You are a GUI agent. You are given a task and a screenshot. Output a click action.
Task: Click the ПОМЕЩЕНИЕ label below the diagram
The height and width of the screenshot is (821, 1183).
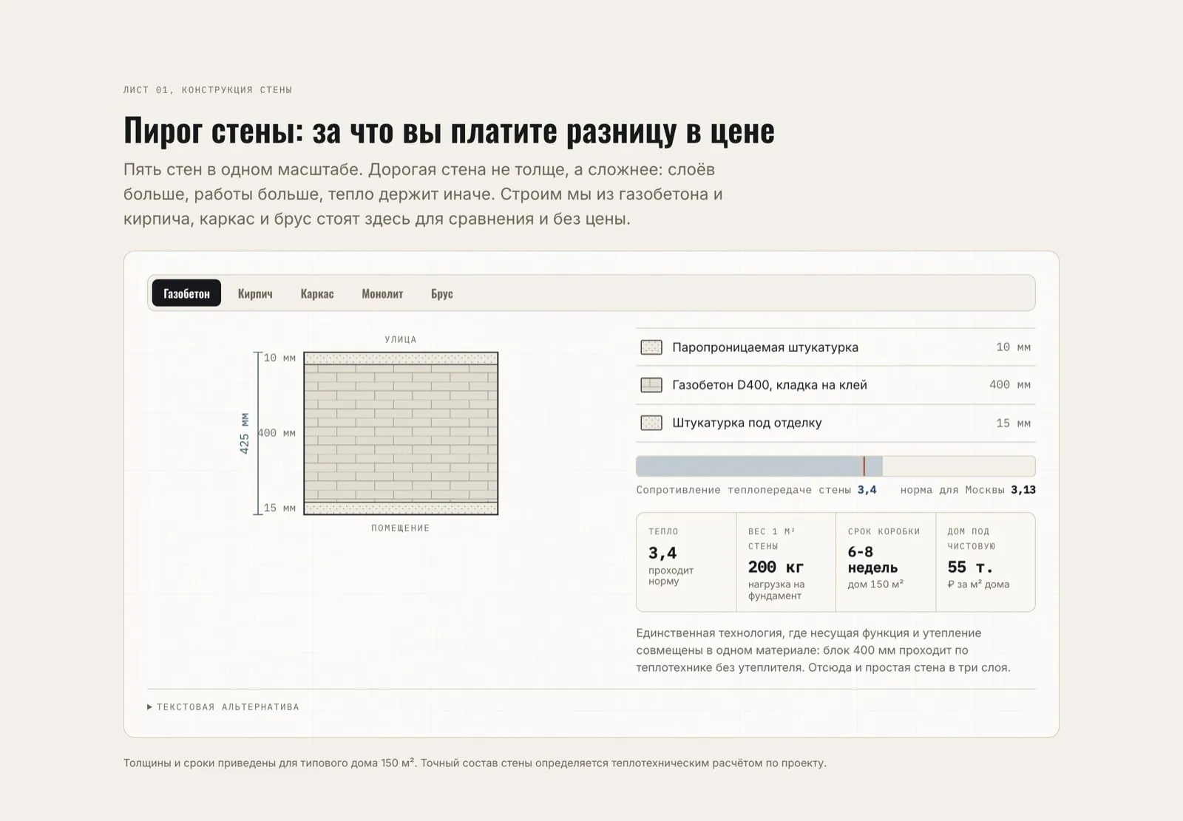tap(401, 528)
